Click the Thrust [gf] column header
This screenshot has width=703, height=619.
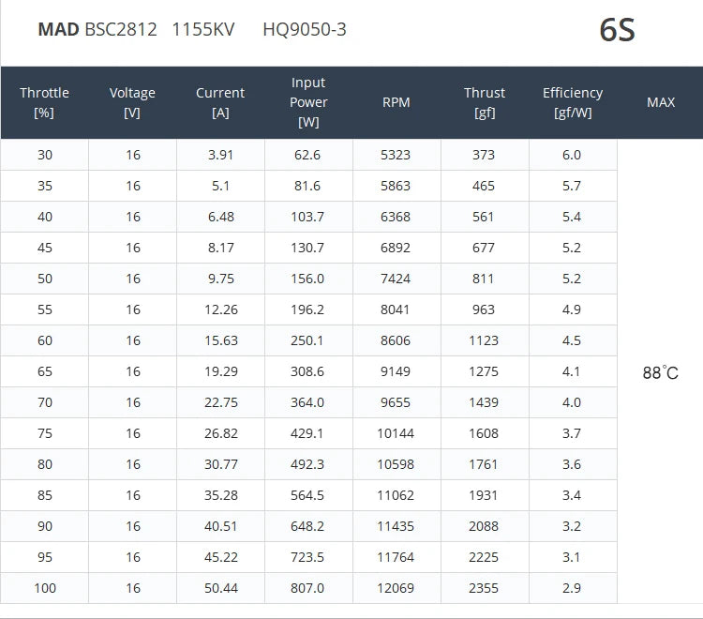[x=485, y=102]
